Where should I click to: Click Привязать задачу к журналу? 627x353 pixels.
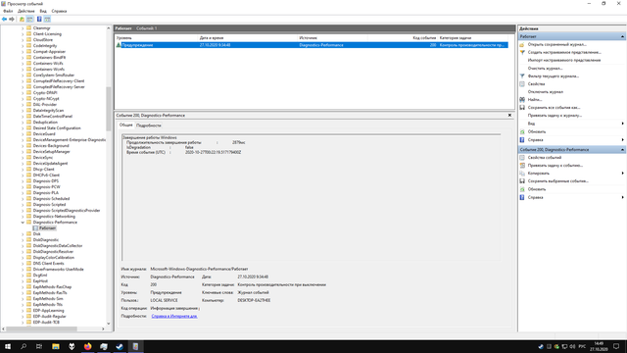555,116
